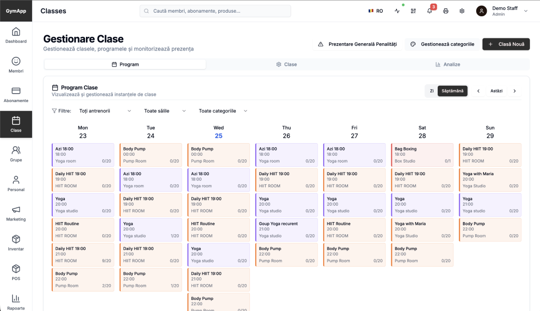Open settings gear icon in header
Image resolution: width=540 pixels, height=311 pixels.
tap(462, 11)
